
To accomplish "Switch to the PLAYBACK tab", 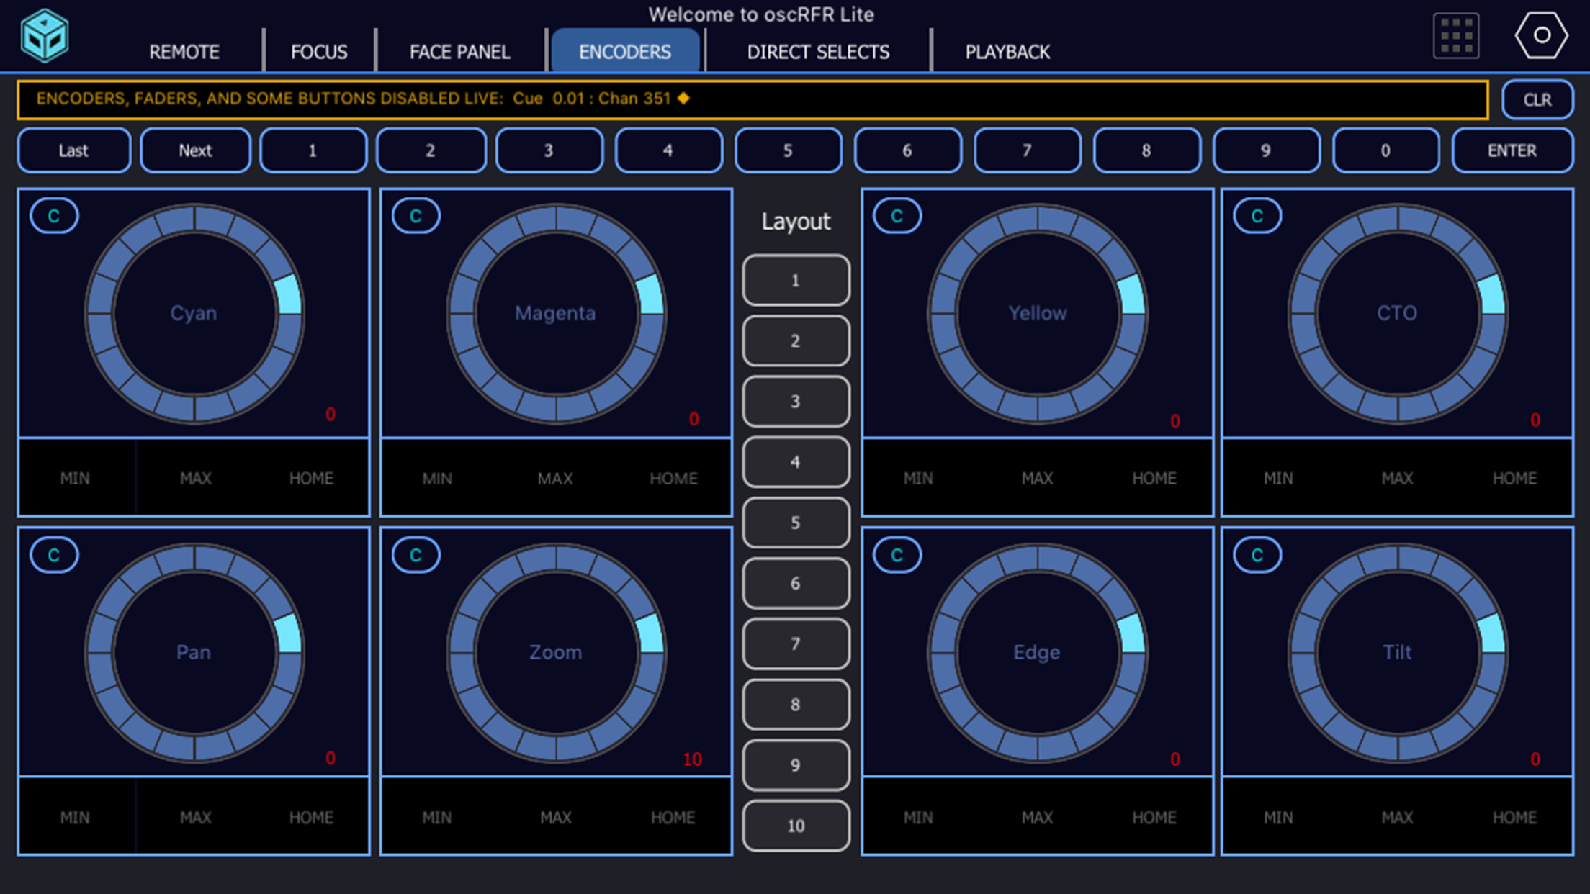I will (1007, 52).
